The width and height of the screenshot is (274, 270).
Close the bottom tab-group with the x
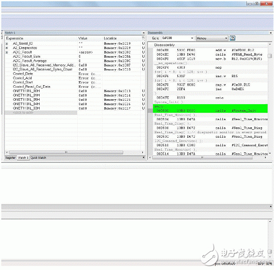pos(144,157)
